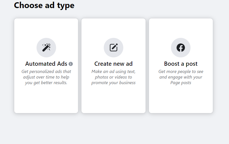Open the info tooltip next to Automated Ads

click(71, 64)
